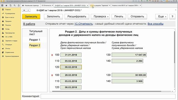This screenshot has height=100, width=178.
Task: Delete block with 28.02.2018 via red X
Action: click(x=52, y=75)
